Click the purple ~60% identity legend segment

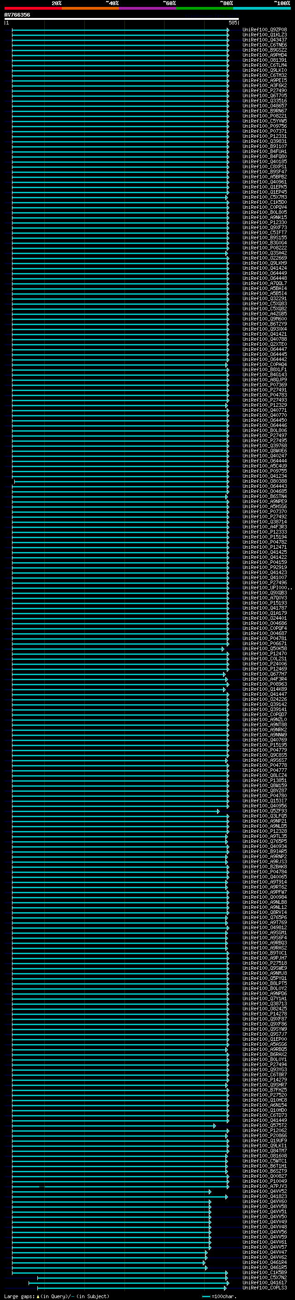[x=147, y=9]
